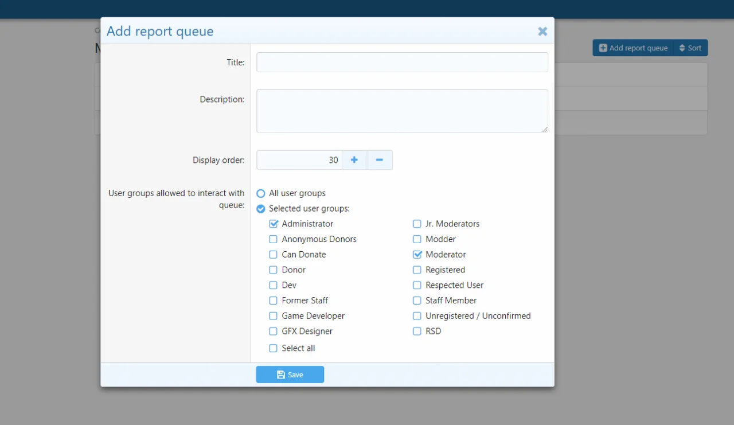Enable the Jr. Moderators checkbox
Screen dimensions: 734x425
417,224
